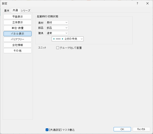Expand the 素材 dropdown
Screen dimensions: 153x134
tap(57, 22)
